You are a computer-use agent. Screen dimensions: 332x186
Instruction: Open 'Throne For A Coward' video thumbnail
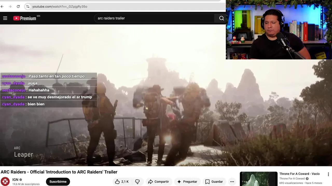click(x=259, y=179)
